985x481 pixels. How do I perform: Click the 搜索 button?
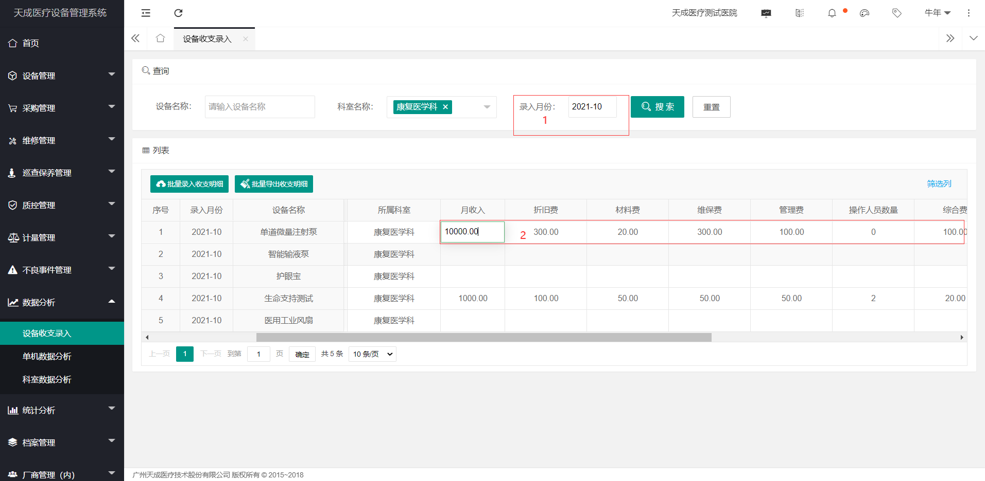658,107
